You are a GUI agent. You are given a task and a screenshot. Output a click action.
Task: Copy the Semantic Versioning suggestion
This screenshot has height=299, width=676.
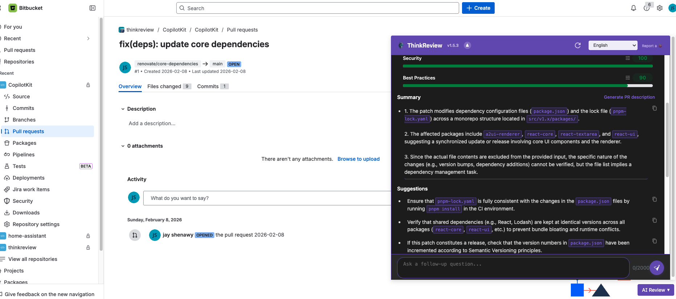click(655, 241)
